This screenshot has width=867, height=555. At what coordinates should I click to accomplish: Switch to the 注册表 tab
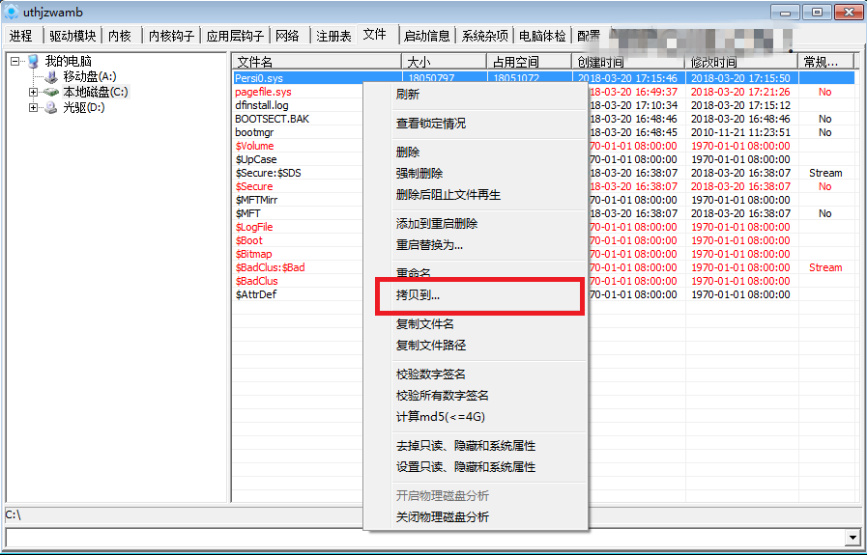(x=333, y=36)
